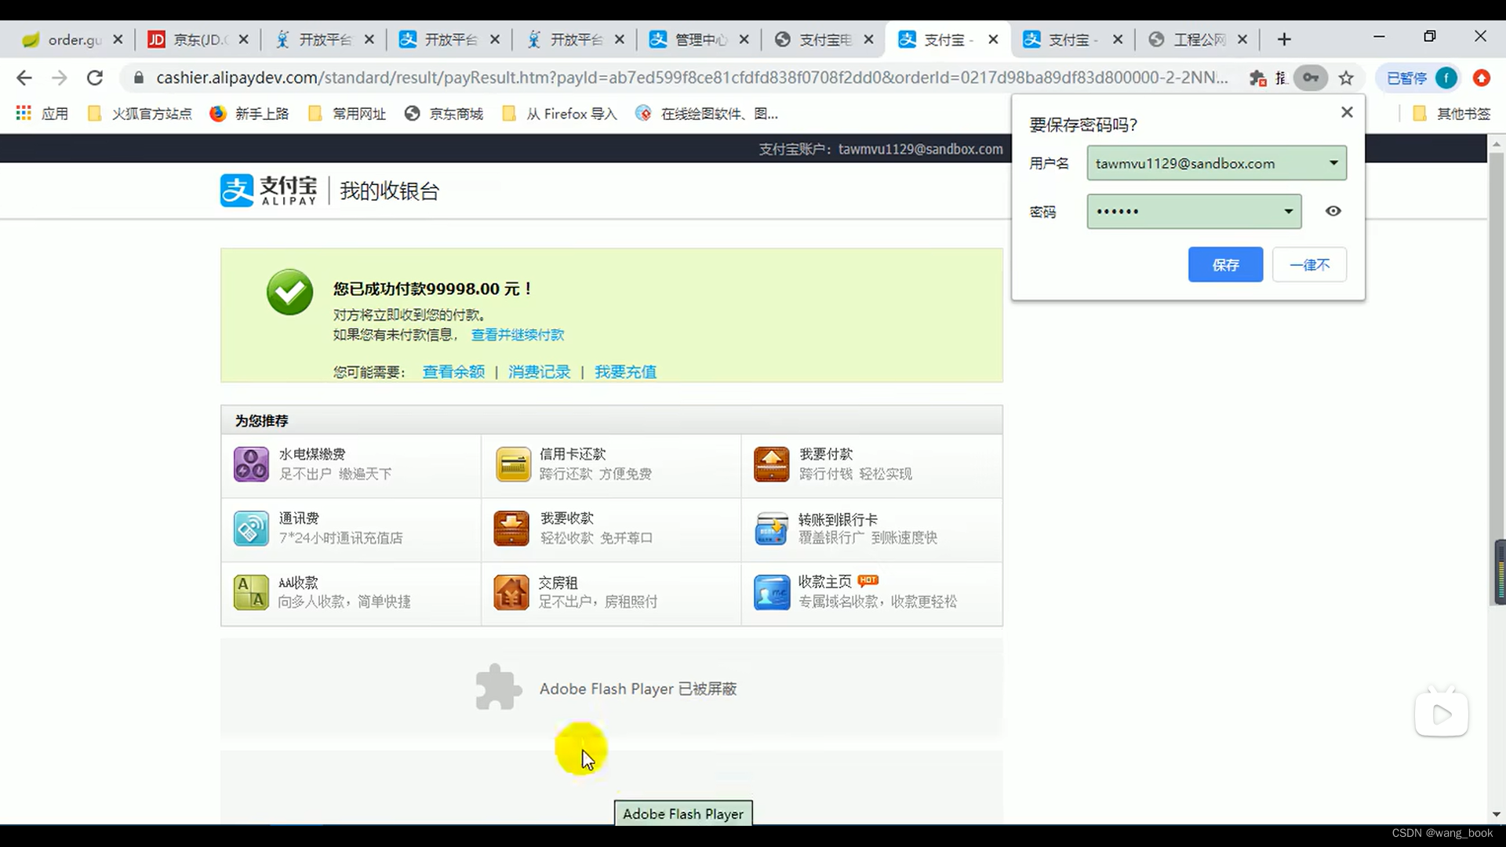Click the 水电煤缴费 utilities payment icon

click(x=250, y=462)
